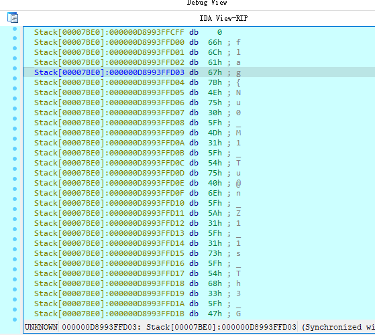
Task: Click the 'Z' character comment
Action: pos(238,213)
